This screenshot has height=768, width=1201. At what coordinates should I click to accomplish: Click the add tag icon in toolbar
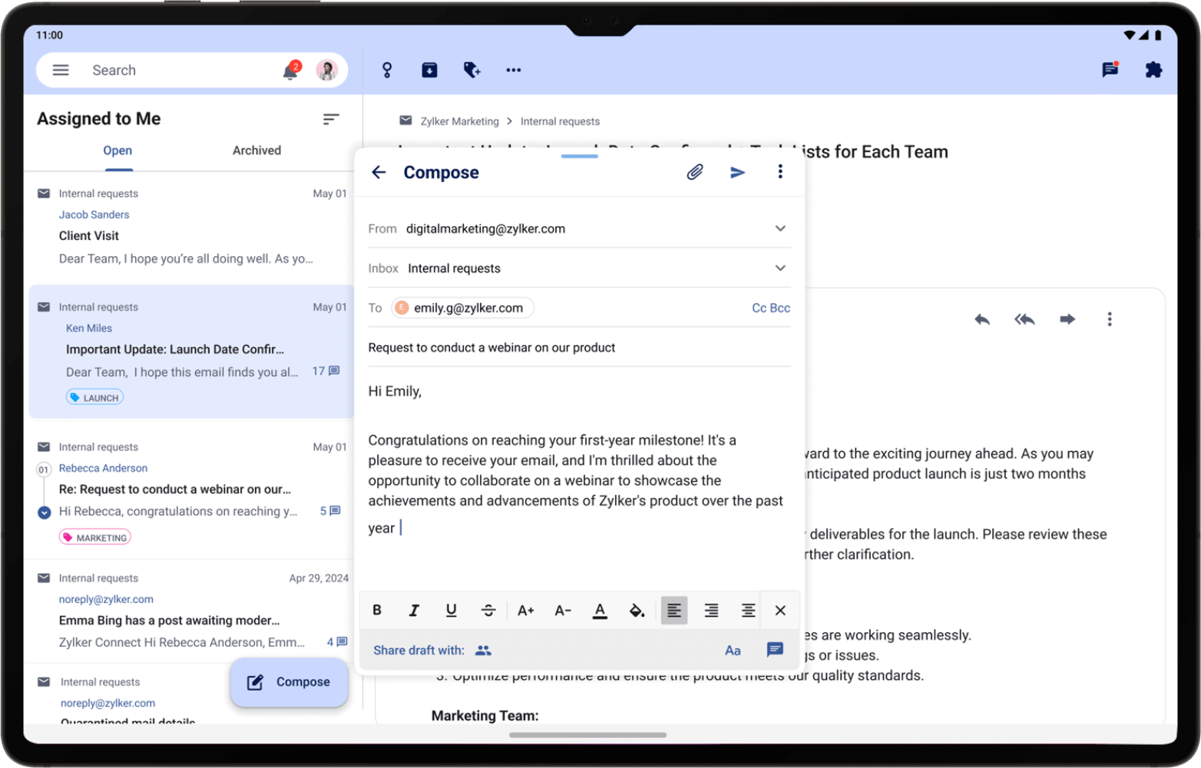tap(472, 70)
